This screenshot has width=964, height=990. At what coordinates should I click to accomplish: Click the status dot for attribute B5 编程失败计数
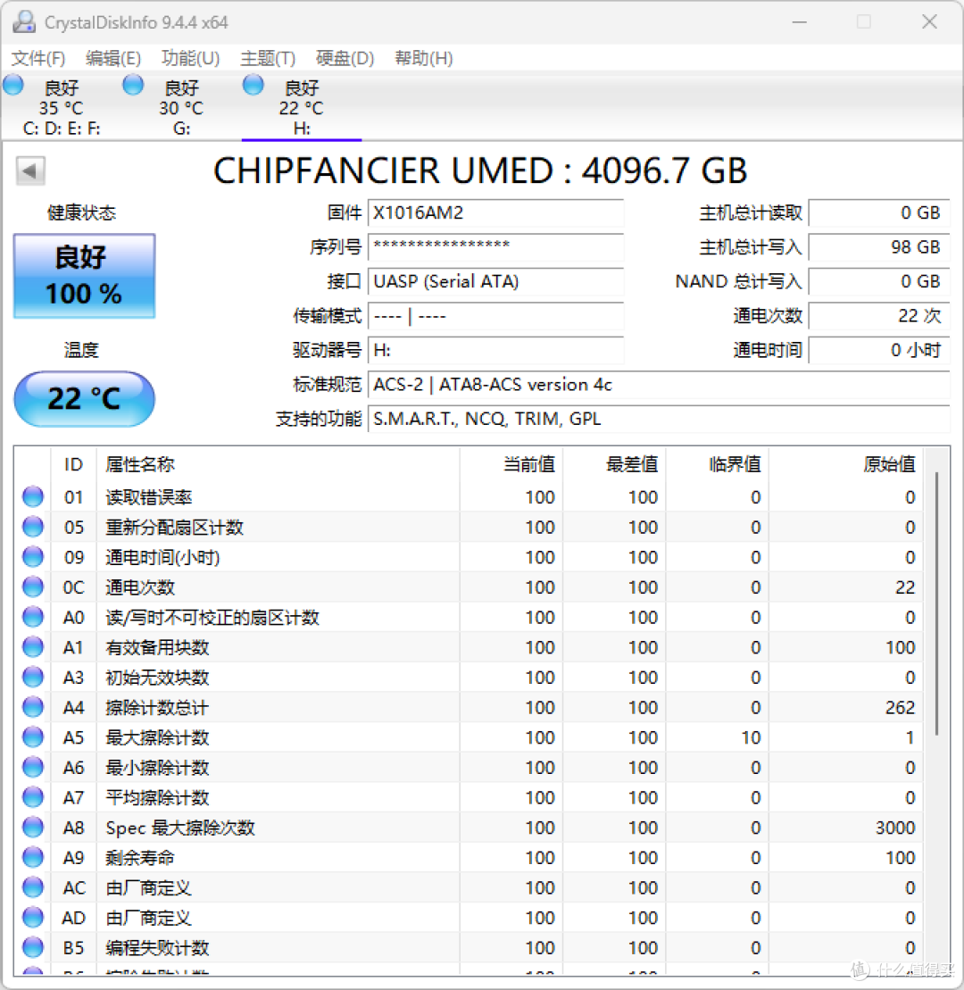(x=32, y=947)
